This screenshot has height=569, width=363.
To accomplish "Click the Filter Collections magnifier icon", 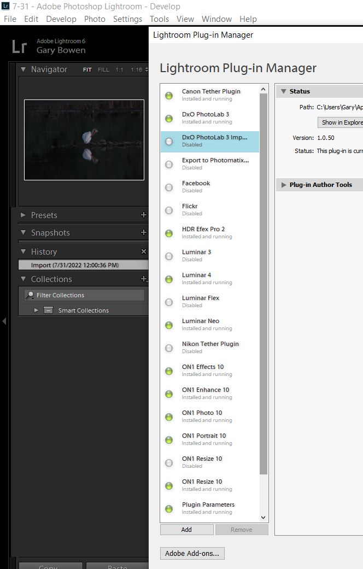I will pyautogui.click(x=30, y=295).
